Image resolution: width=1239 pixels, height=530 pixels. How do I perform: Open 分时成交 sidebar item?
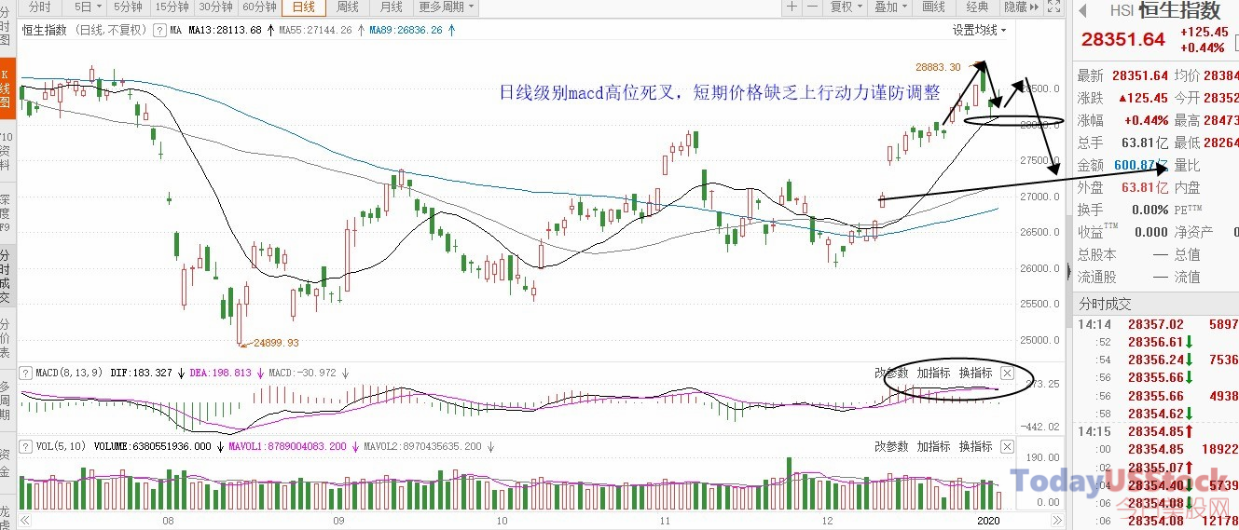(x=7, y=277)
